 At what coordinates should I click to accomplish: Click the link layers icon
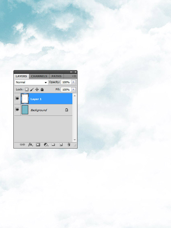(22, 145)
